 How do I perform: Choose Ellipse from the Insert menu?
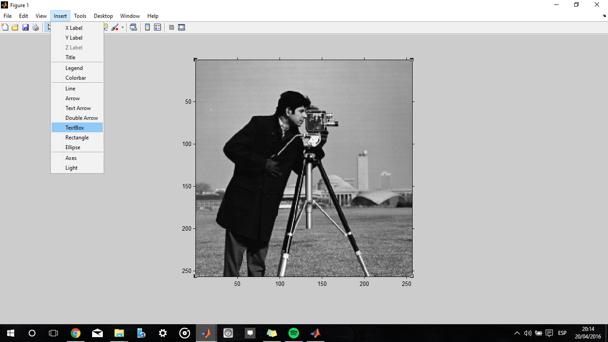click(77, 147)
